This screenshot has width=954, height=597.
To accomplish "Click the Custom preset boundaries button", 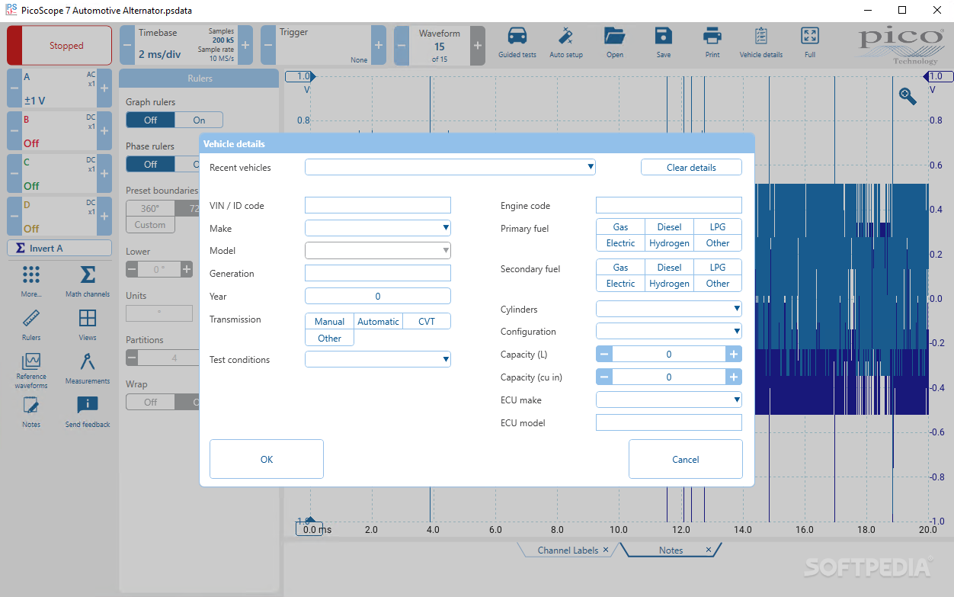I will 150,225.
